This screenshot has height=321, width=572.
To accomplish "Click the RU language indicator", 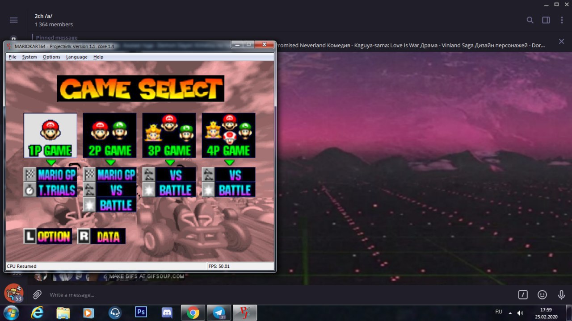I will coord(499,312).
